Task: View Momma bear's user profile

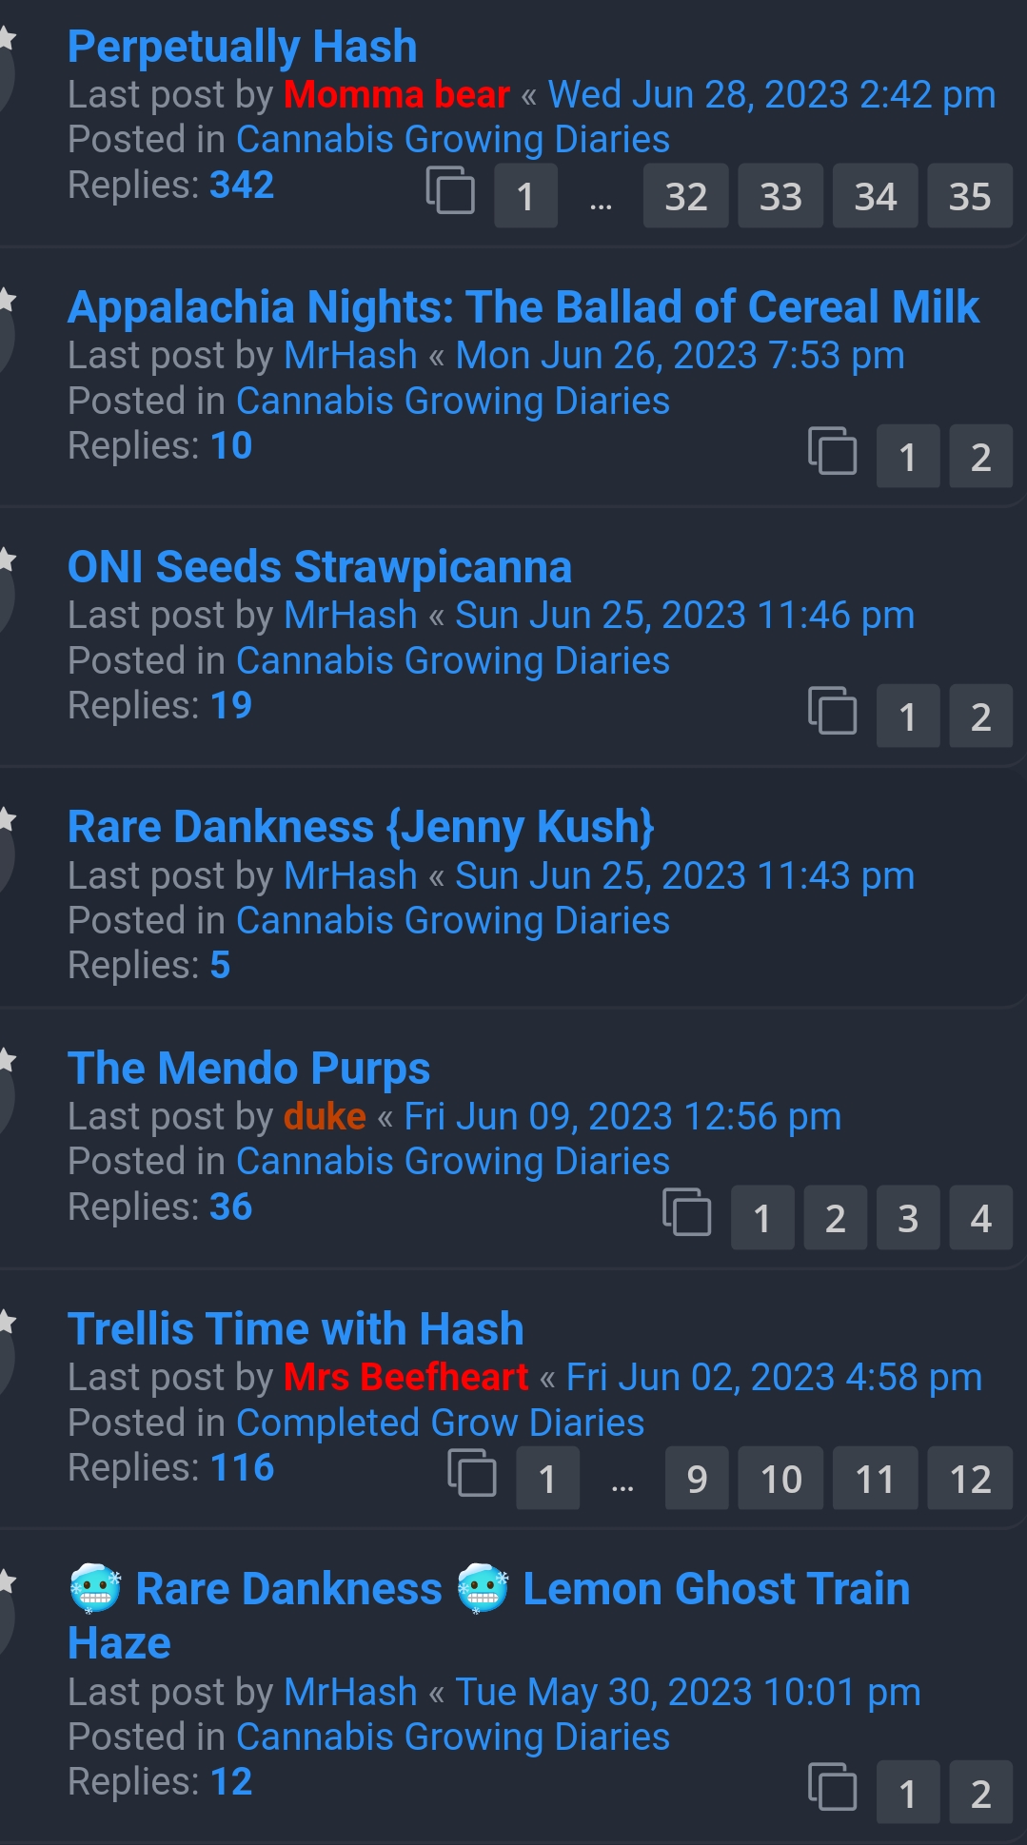Action: [x=397, y=94]
